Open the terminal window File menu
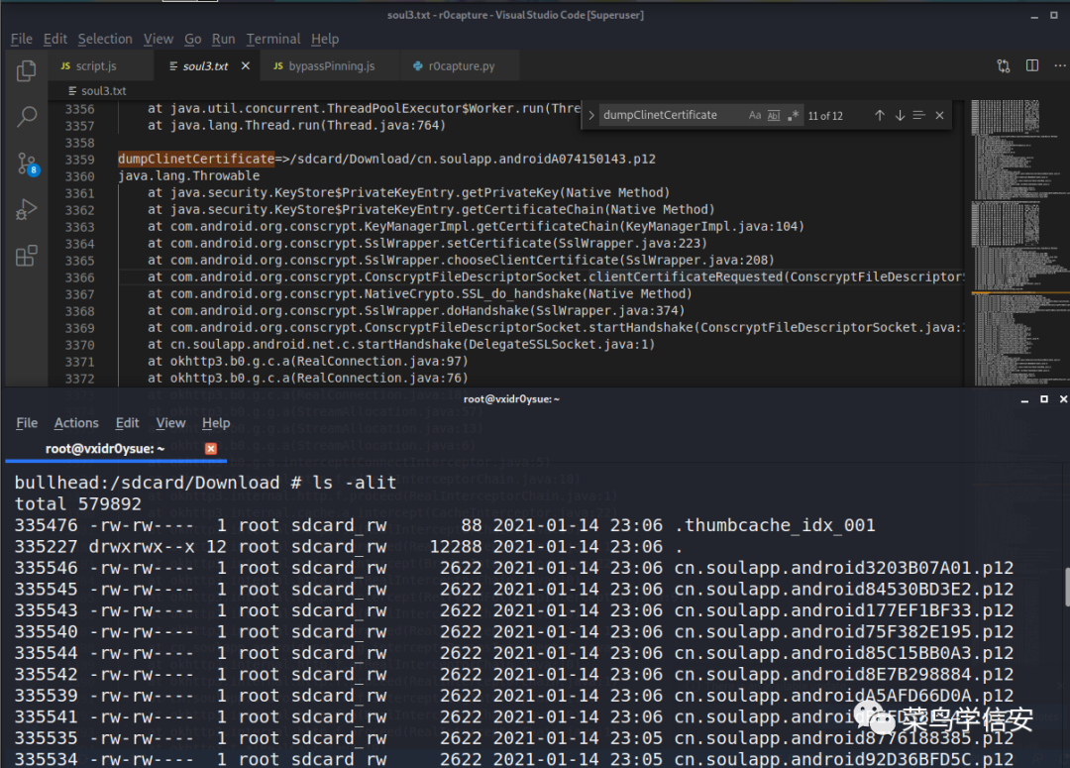 click(27, 422)
